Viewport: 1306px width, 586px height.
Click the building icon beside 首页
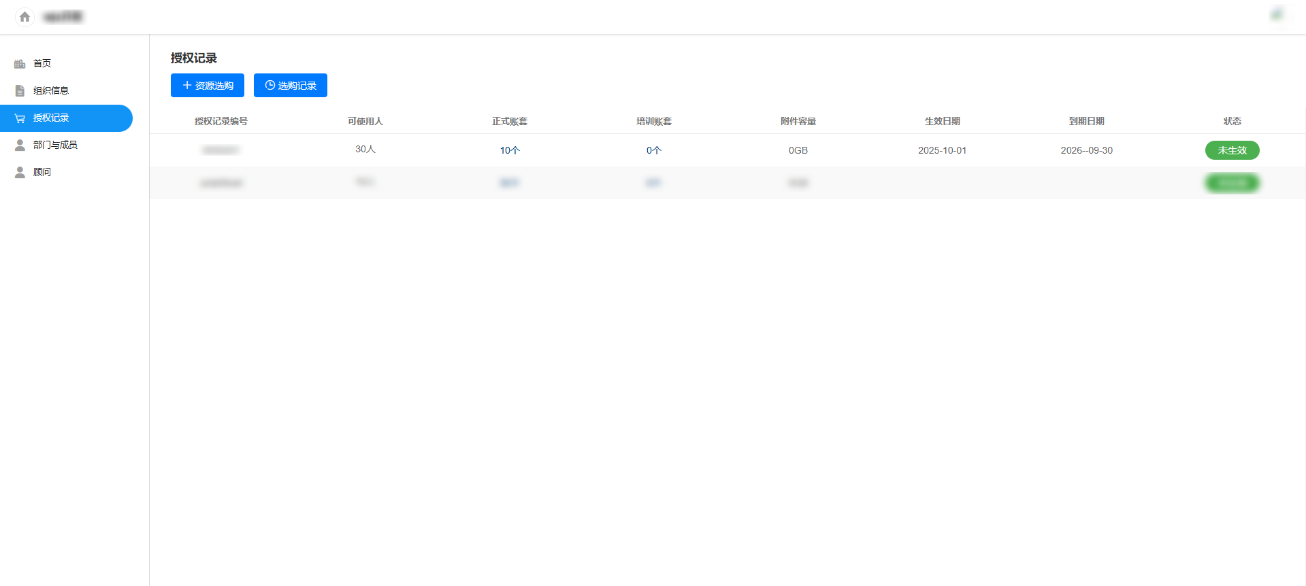click(20, 64)
